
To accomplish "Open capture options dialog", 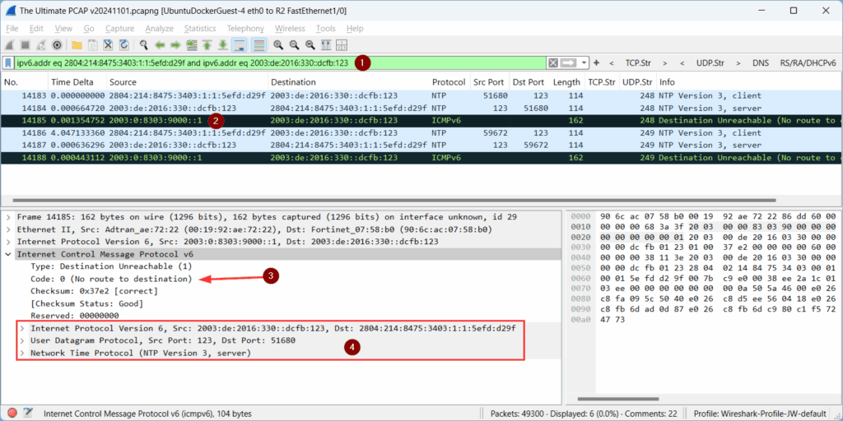I will tap(57, 44).
